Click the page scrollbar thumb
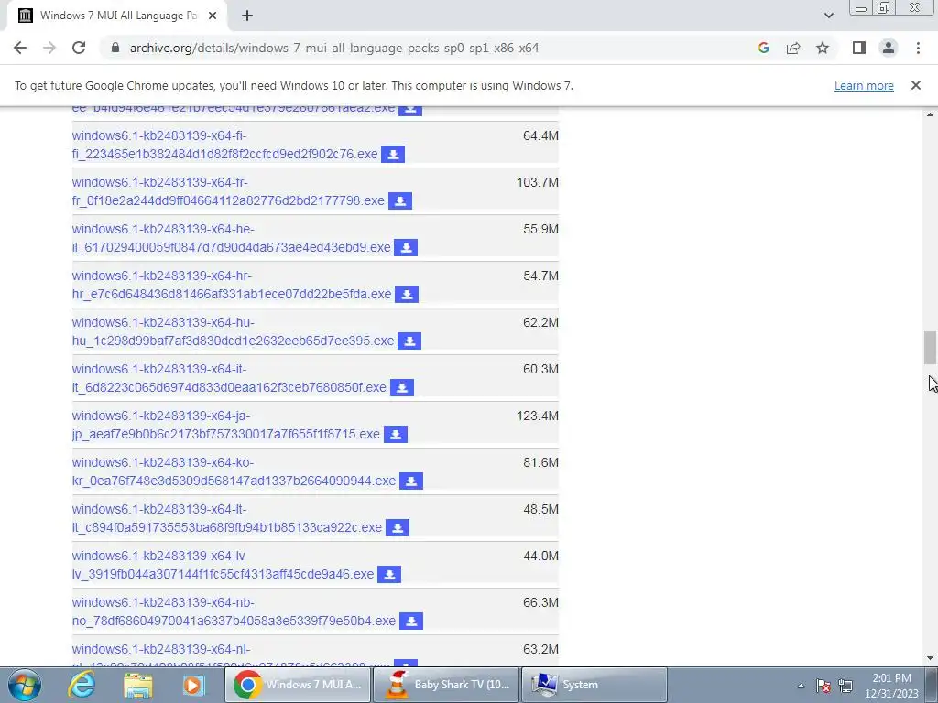The image size is (938, 703). click(x=930, y=347)
